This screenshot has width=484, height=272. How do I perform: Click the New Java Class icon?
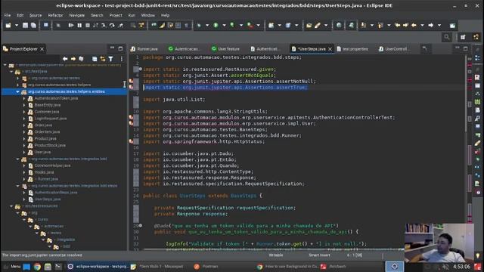pos(288,25)
